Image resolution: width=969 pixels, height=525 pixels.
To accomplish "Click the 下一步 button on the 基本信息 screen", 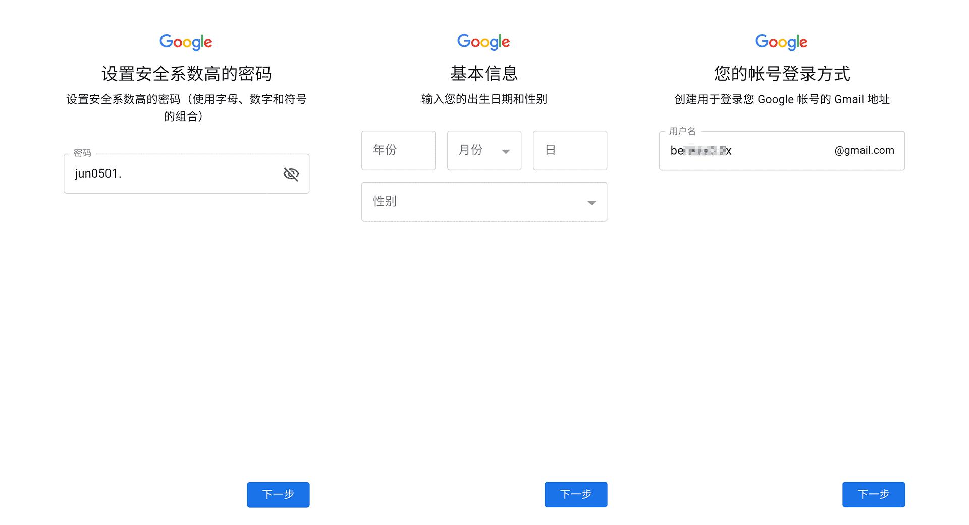I will pyautogui.click(x=575, y=495).
